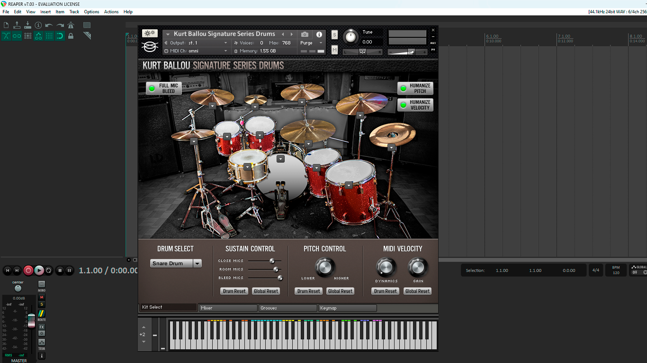The image size is (647, 363).
Task: Click the triangle ruler icon in toolbar
Action: coord(87,36)
